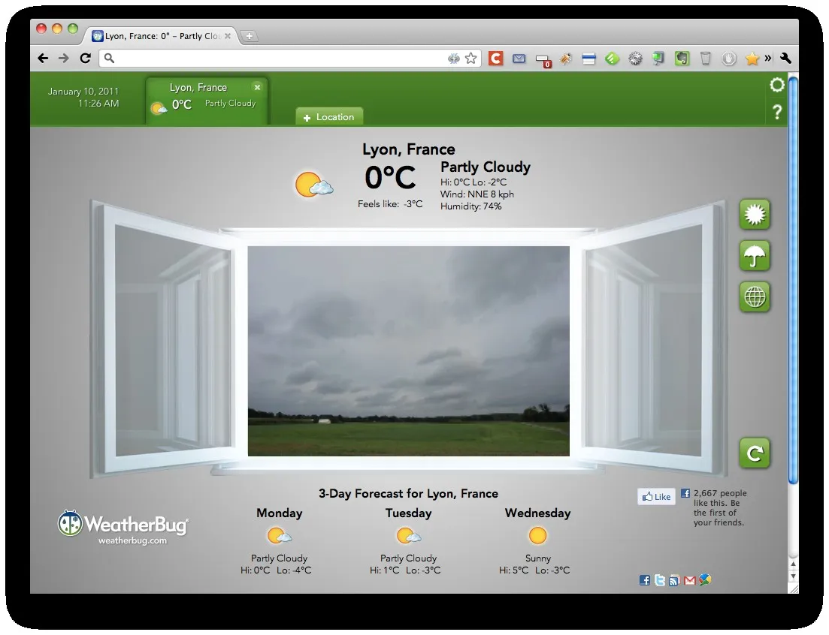Click the Evernote elephant extension icon
Viewport: 829px width, 635px height.
(682, 58)
